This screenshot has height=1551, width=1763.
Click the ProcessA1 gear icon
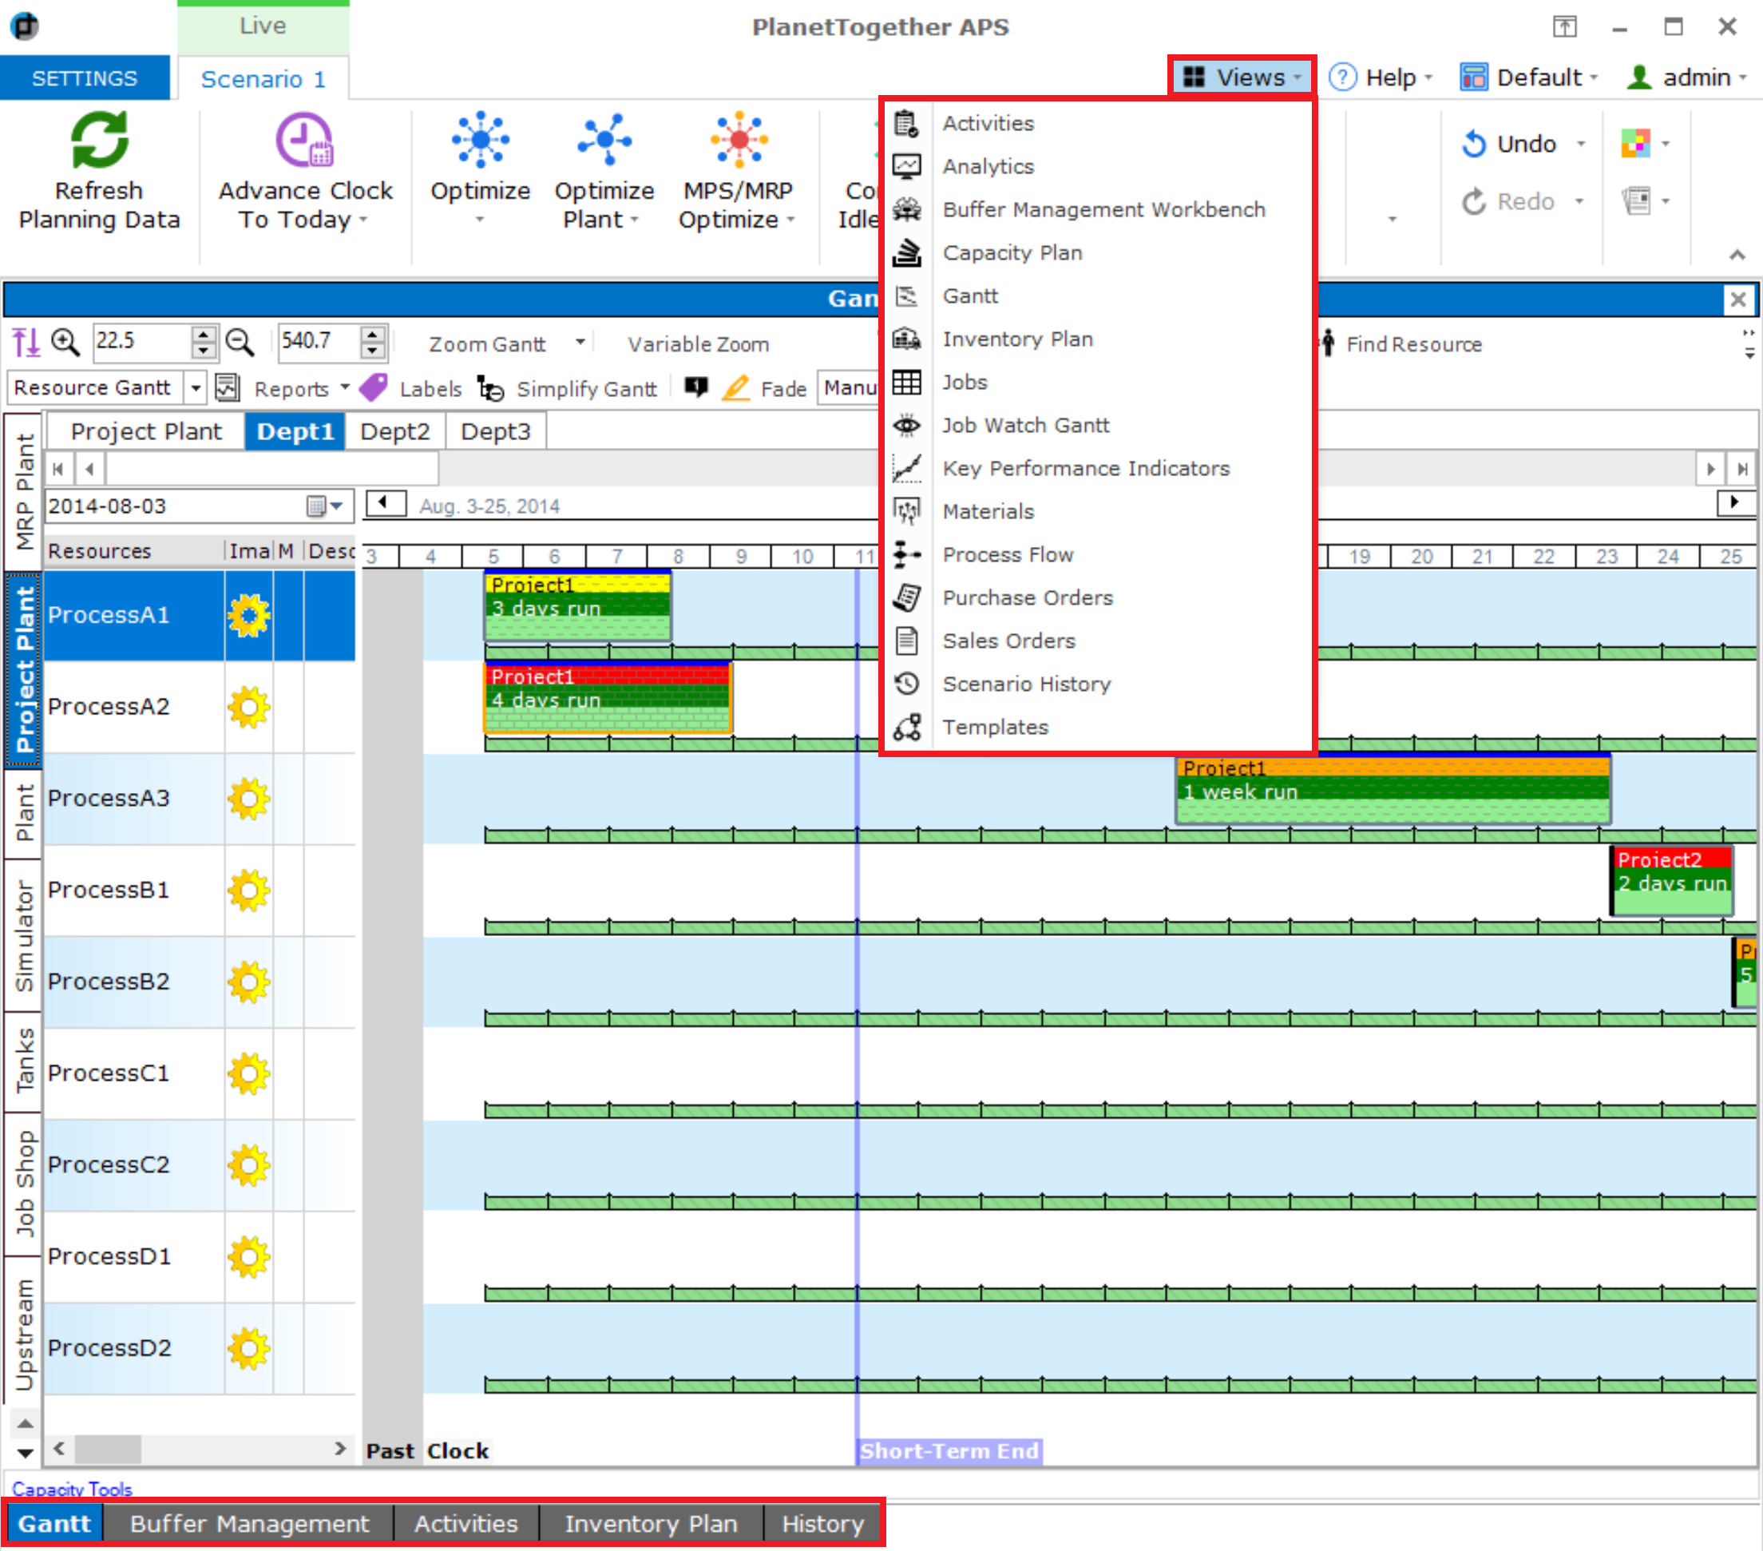click(248, 615)
